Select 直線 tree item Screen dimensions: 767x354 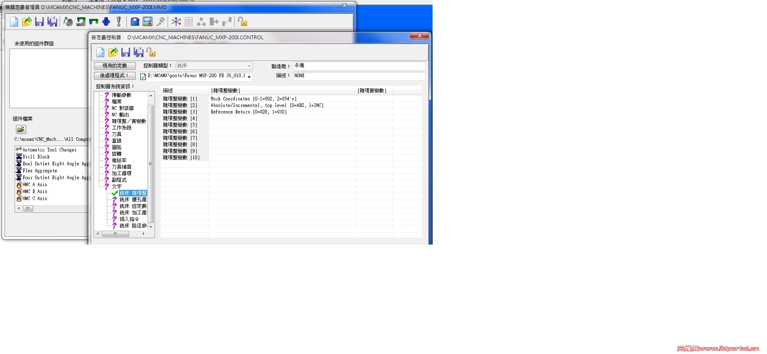click(x=117, y=141)
